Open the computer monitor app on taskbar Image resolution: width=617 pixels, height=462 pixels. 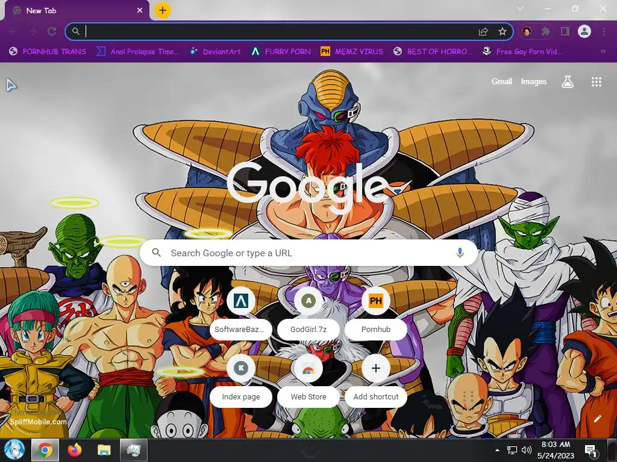coord(134,450)
